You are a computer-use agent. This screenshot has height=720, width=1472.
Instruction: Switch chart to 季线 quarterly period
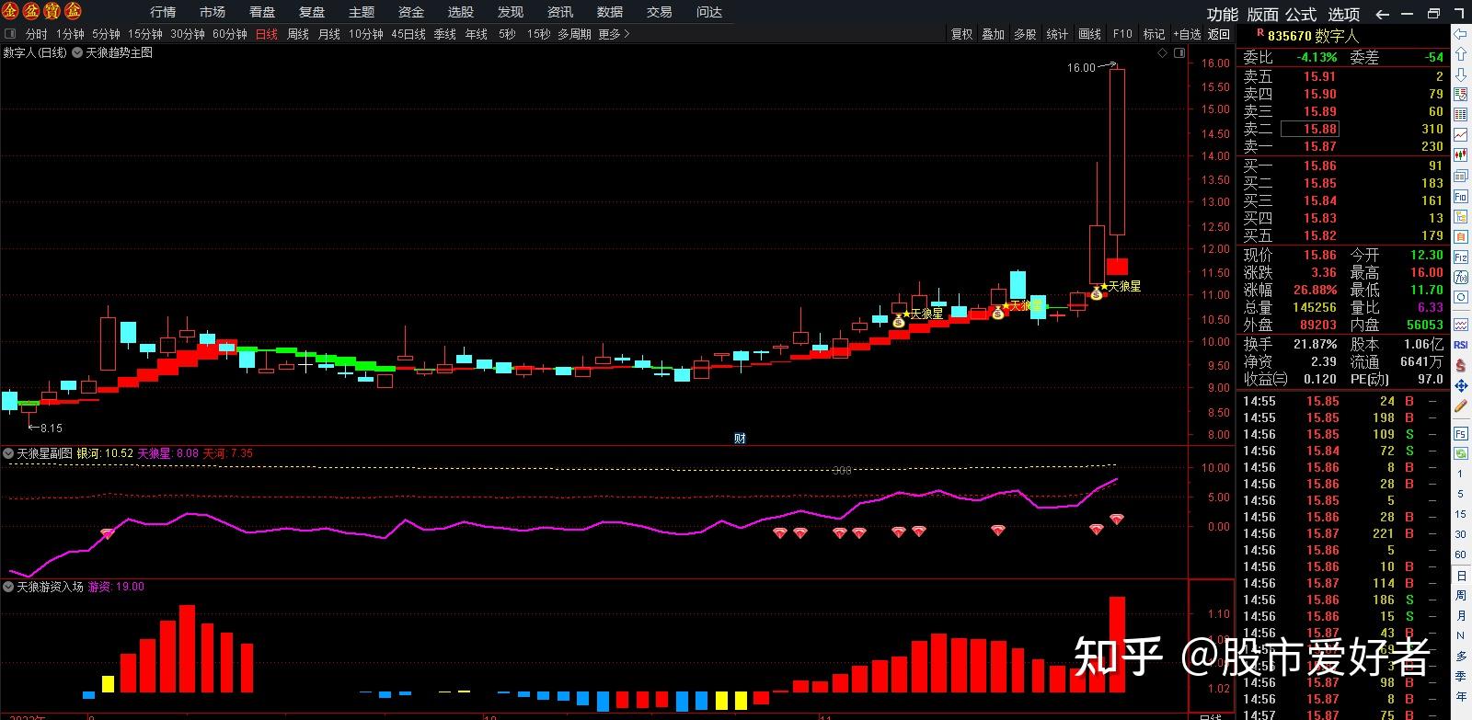[x=444, y=34]
